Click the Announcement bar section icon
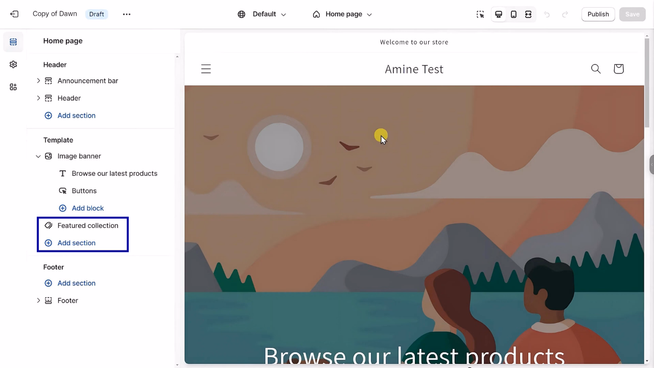Screen dimensions: 654x368 pos(49,81)
